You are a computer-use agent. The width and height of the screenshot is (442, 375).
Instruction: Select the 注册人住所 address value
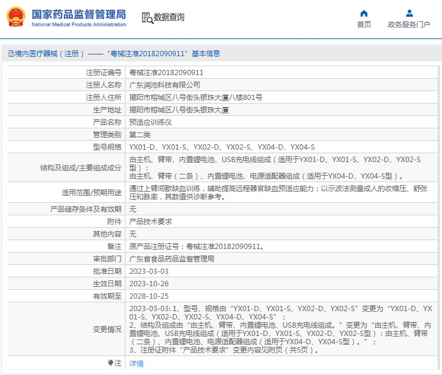coord(196,98)
